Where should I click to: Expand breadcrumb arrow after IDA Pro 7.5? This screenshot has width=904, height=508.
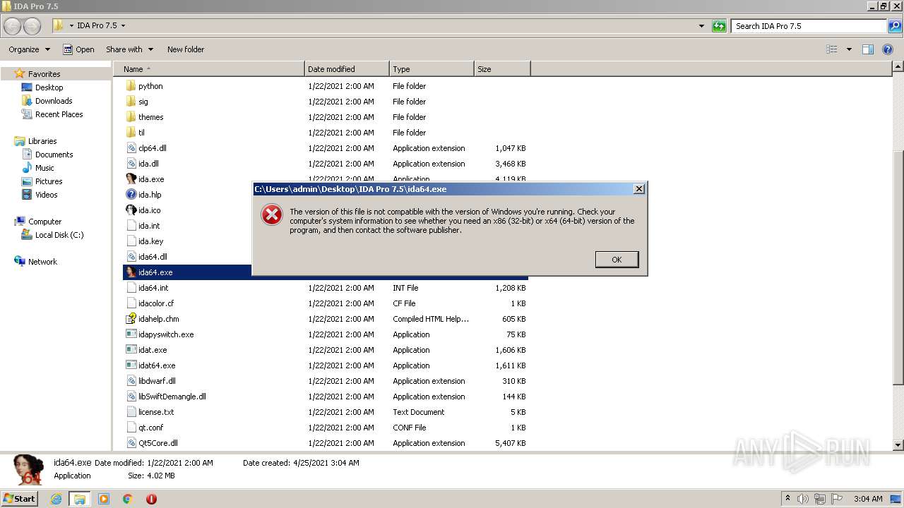tap(123, 25)
